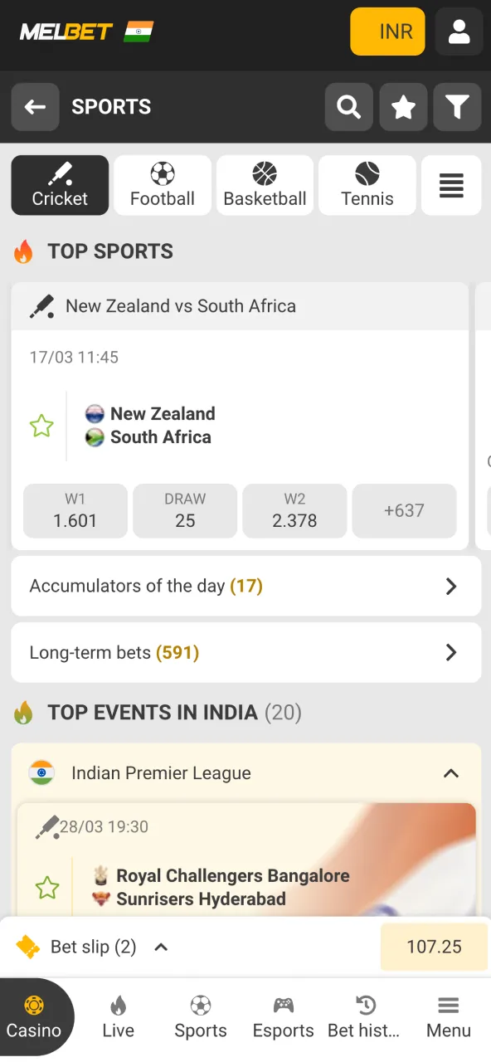
Task: Open the Esports section icon
Action: (x=283, y=1017)
